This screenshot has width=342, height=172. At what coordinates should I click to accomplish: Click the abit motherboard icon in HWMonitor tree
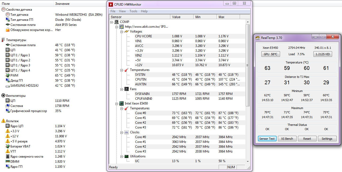pyautogui.click(x=121, y=27)
